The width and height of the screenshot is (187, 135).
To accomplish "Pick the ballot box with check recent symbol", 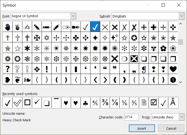I will click(153, 102).
